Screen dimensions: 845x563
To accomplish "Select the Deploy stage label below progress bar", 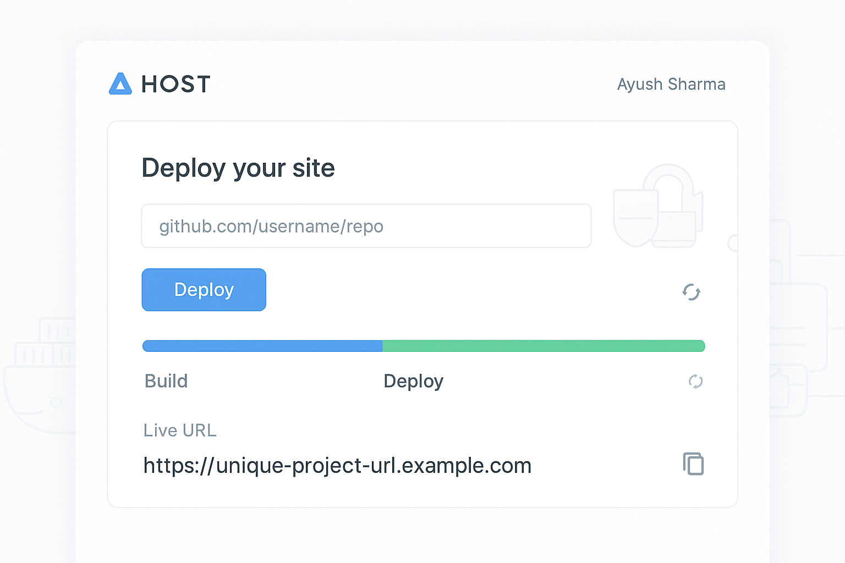I will 413,381.
